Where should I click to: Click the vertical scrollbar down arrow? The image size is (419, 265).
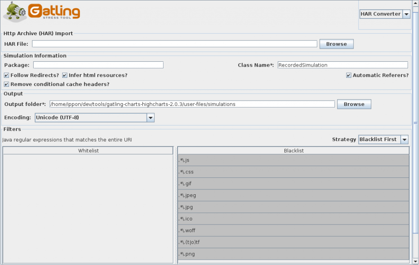[416, 261]
